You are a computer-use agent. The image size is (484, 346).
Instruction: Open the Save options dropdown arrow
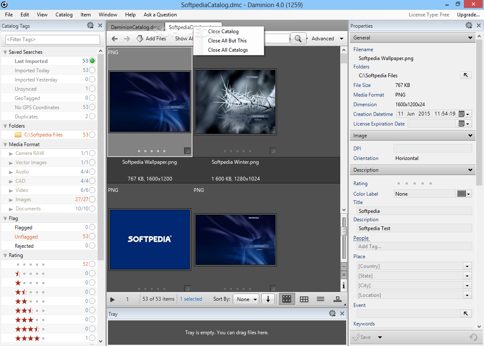pyautogui.click(x=380, y=337)
